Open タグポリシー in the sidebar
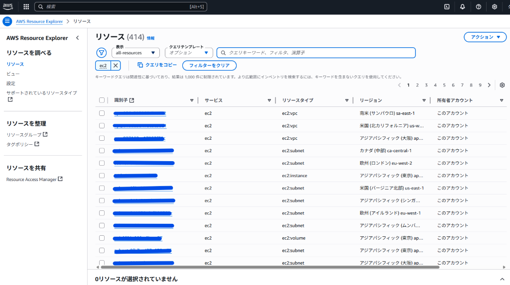 click(23, 144)
